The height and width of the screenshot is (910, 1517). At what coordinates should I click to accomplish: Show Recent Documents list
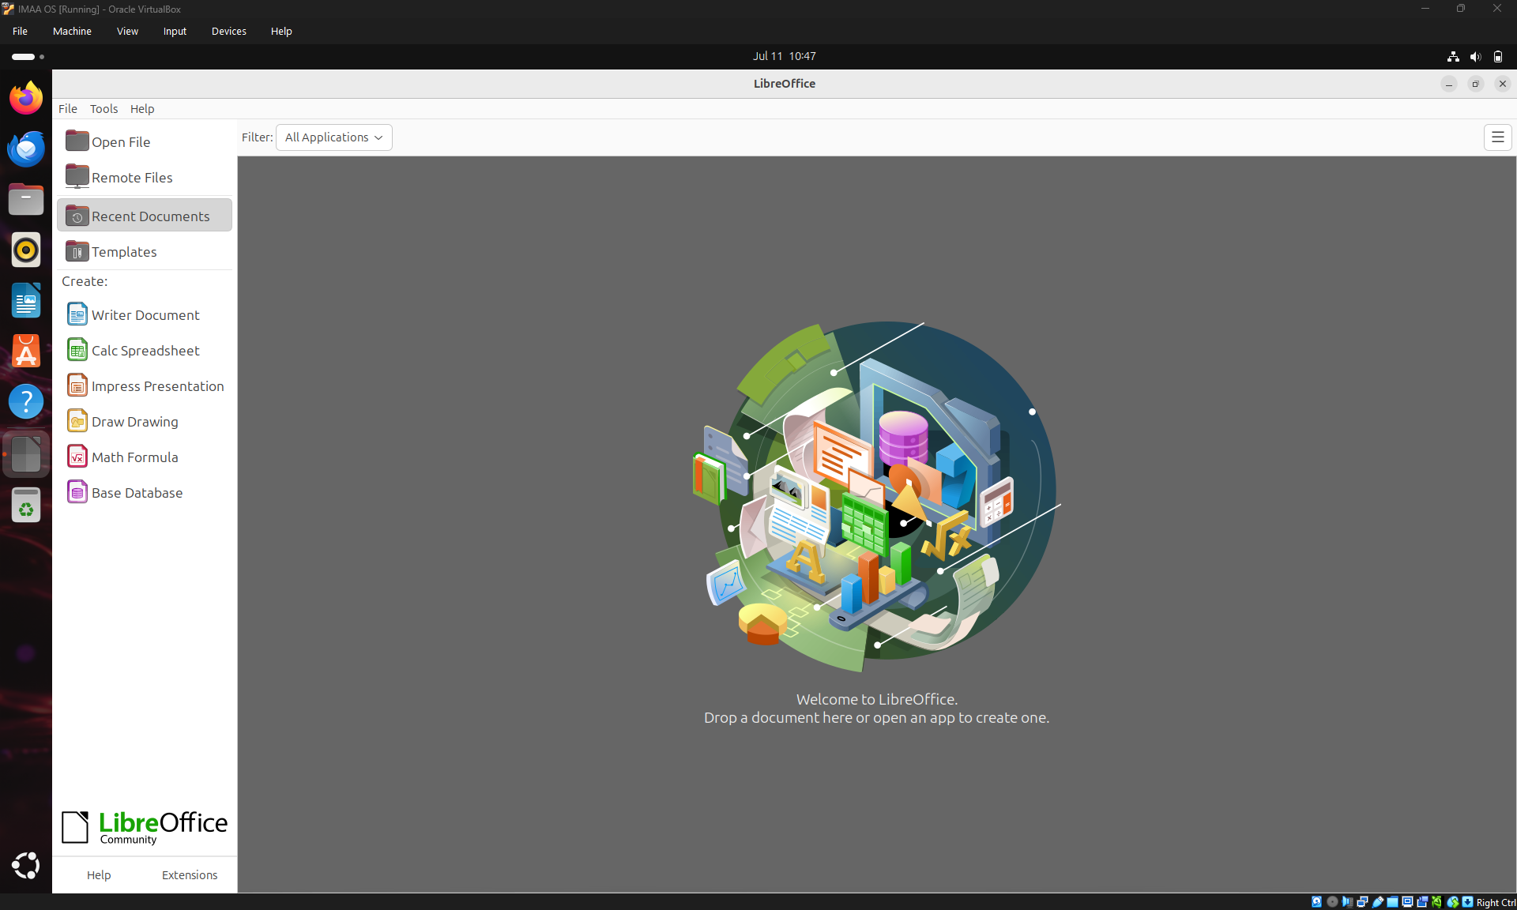tap(145, 216)
